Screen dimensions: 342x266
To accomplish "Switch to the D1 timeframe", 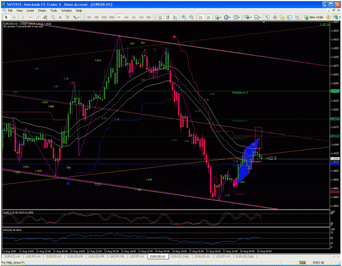I will [134, 17].
